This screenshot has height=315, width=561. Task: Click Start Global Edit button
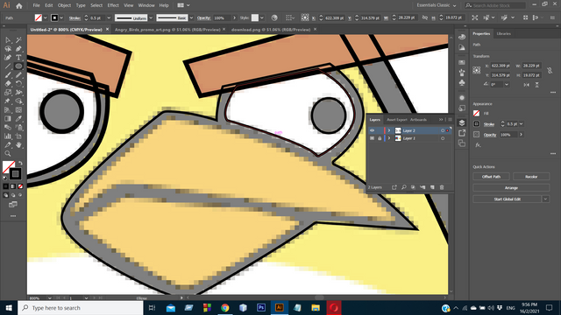pos(508,199)
